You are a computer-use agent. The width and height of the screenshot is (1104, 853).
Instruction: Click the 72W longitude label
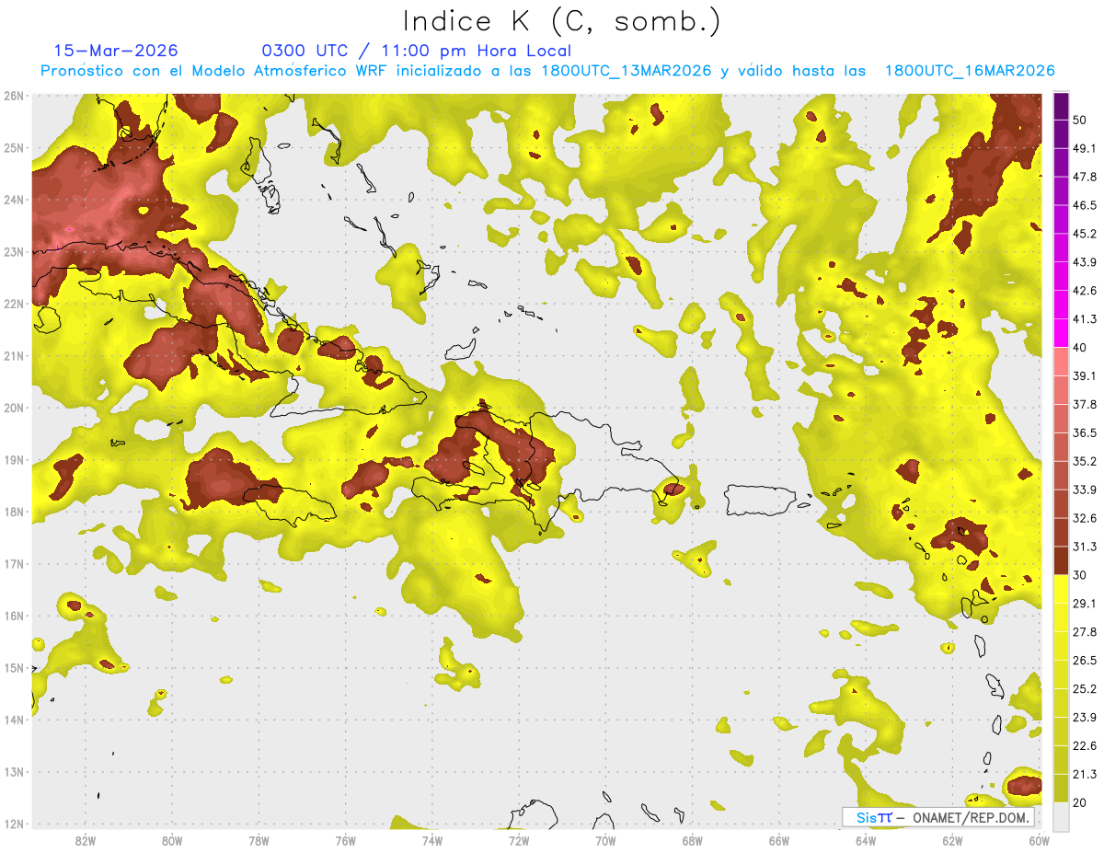(x=519, y=840)
